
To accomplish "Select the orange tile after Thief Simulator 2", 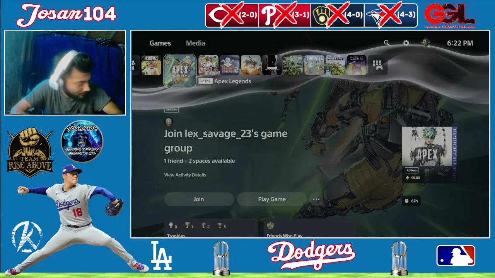I will pyautogui.click(x=251, y=65).
